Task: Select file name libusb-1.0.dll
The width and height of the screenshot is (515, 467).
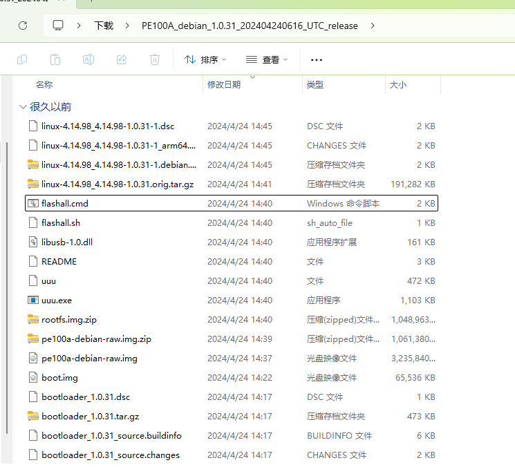Action: (x=67, y=242)
